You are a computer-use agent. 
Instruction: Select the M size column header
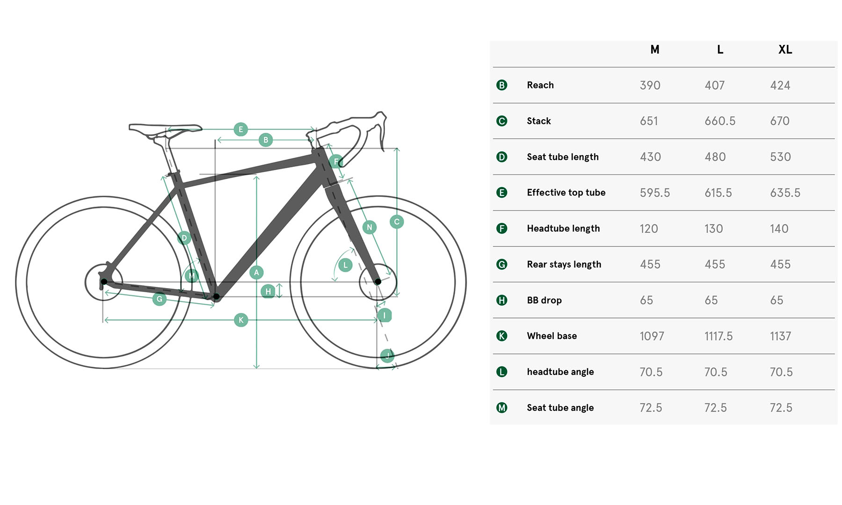655,50
